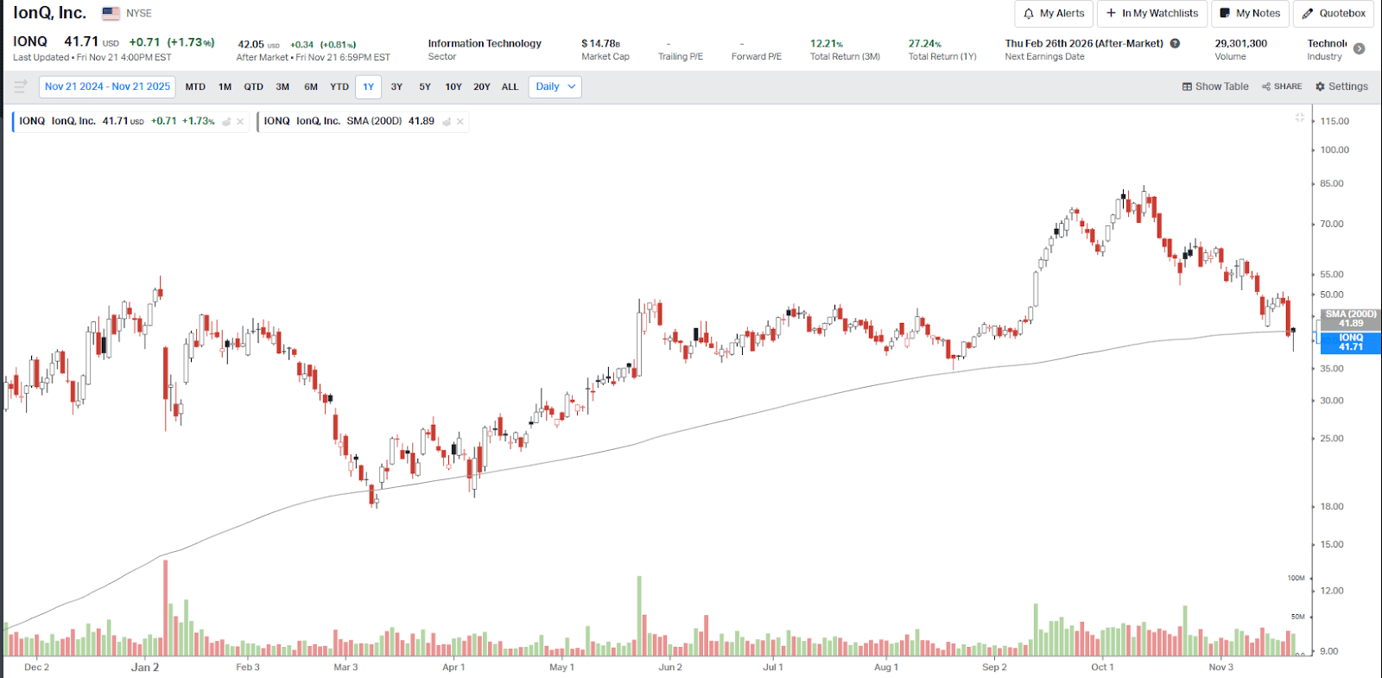Click the Trailing P/E label

coord(681,57)
